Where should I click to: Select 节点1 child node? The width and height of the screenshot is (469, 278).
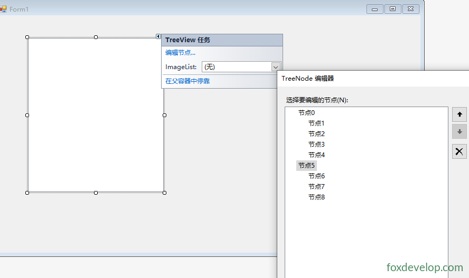pyautogui.click(x=316, y=123)
